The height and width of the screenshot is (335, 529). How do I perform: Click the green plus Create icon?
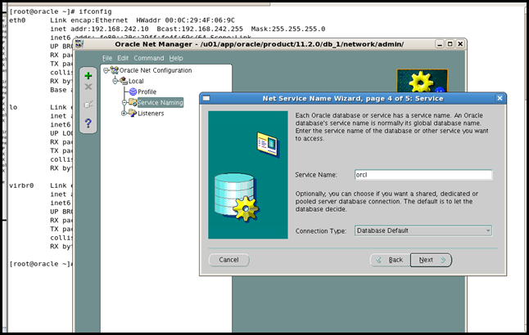88,76
